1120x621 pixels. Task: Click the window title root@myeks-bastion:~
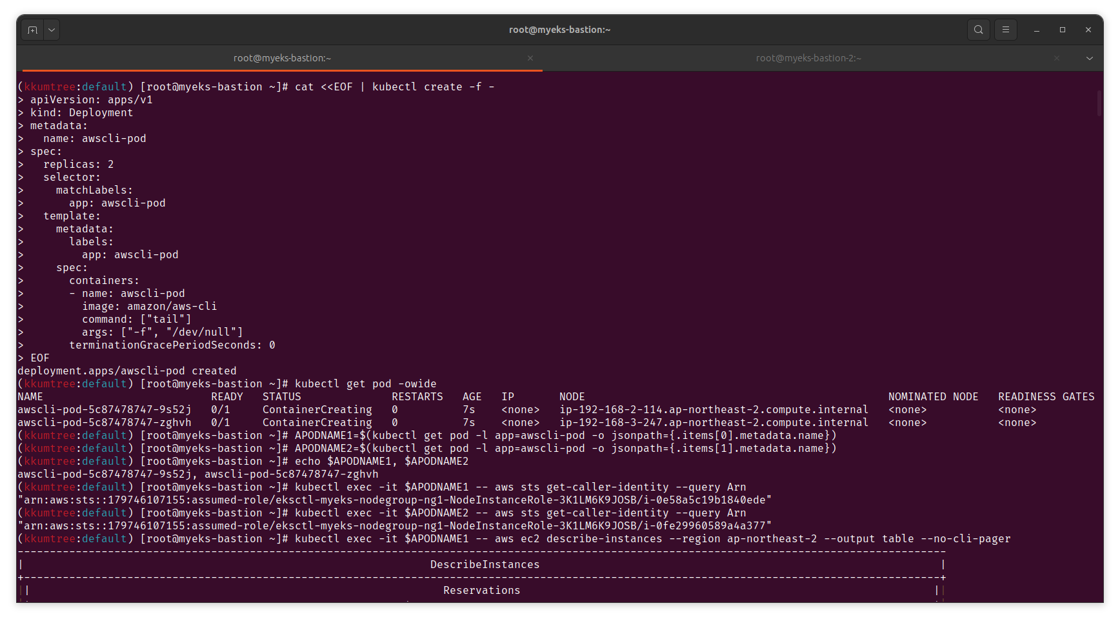[x=559, y=30]
